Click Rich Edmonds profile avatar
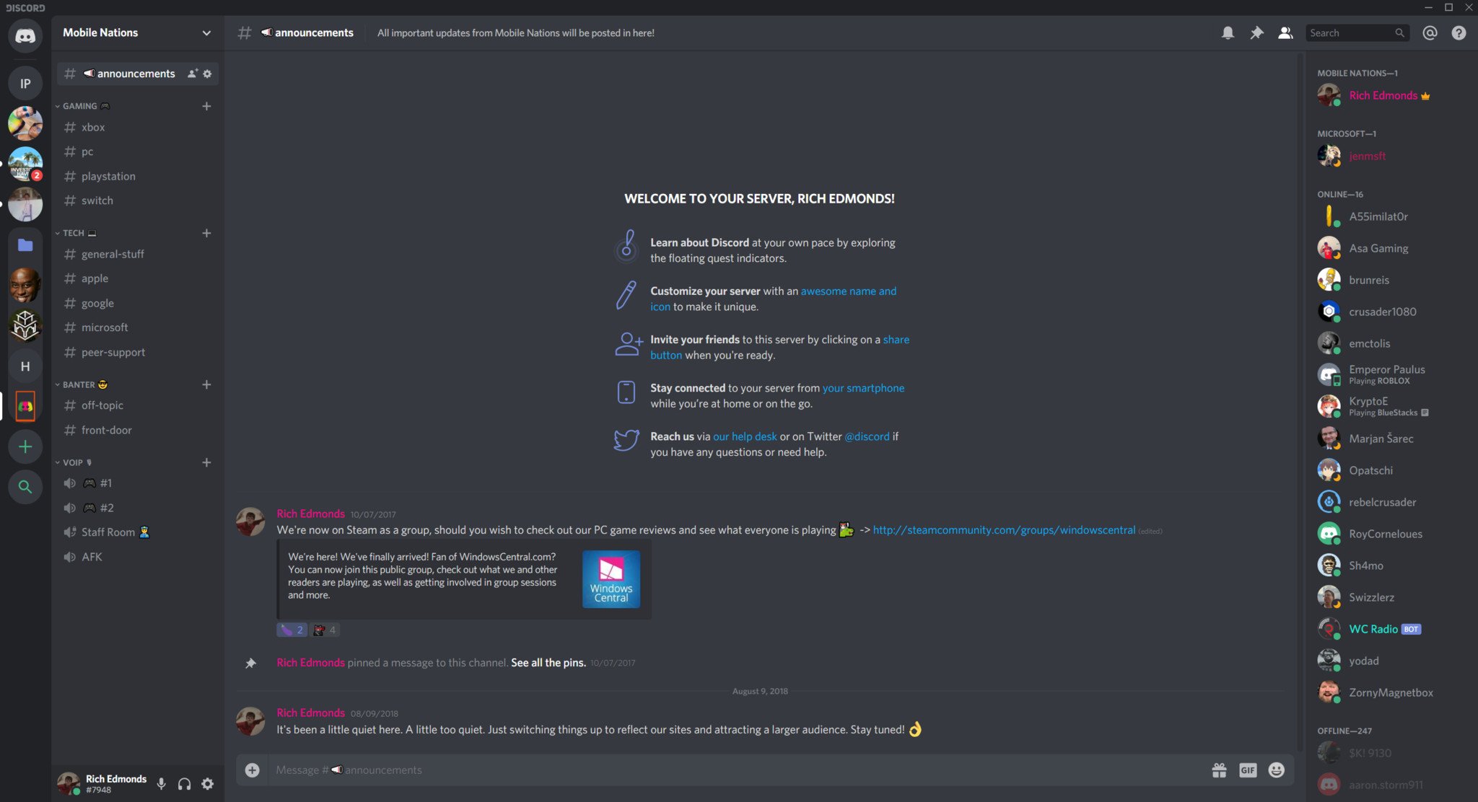Image resolution: width=1478 pixels, height=802 pixels. pos(1330,94)
